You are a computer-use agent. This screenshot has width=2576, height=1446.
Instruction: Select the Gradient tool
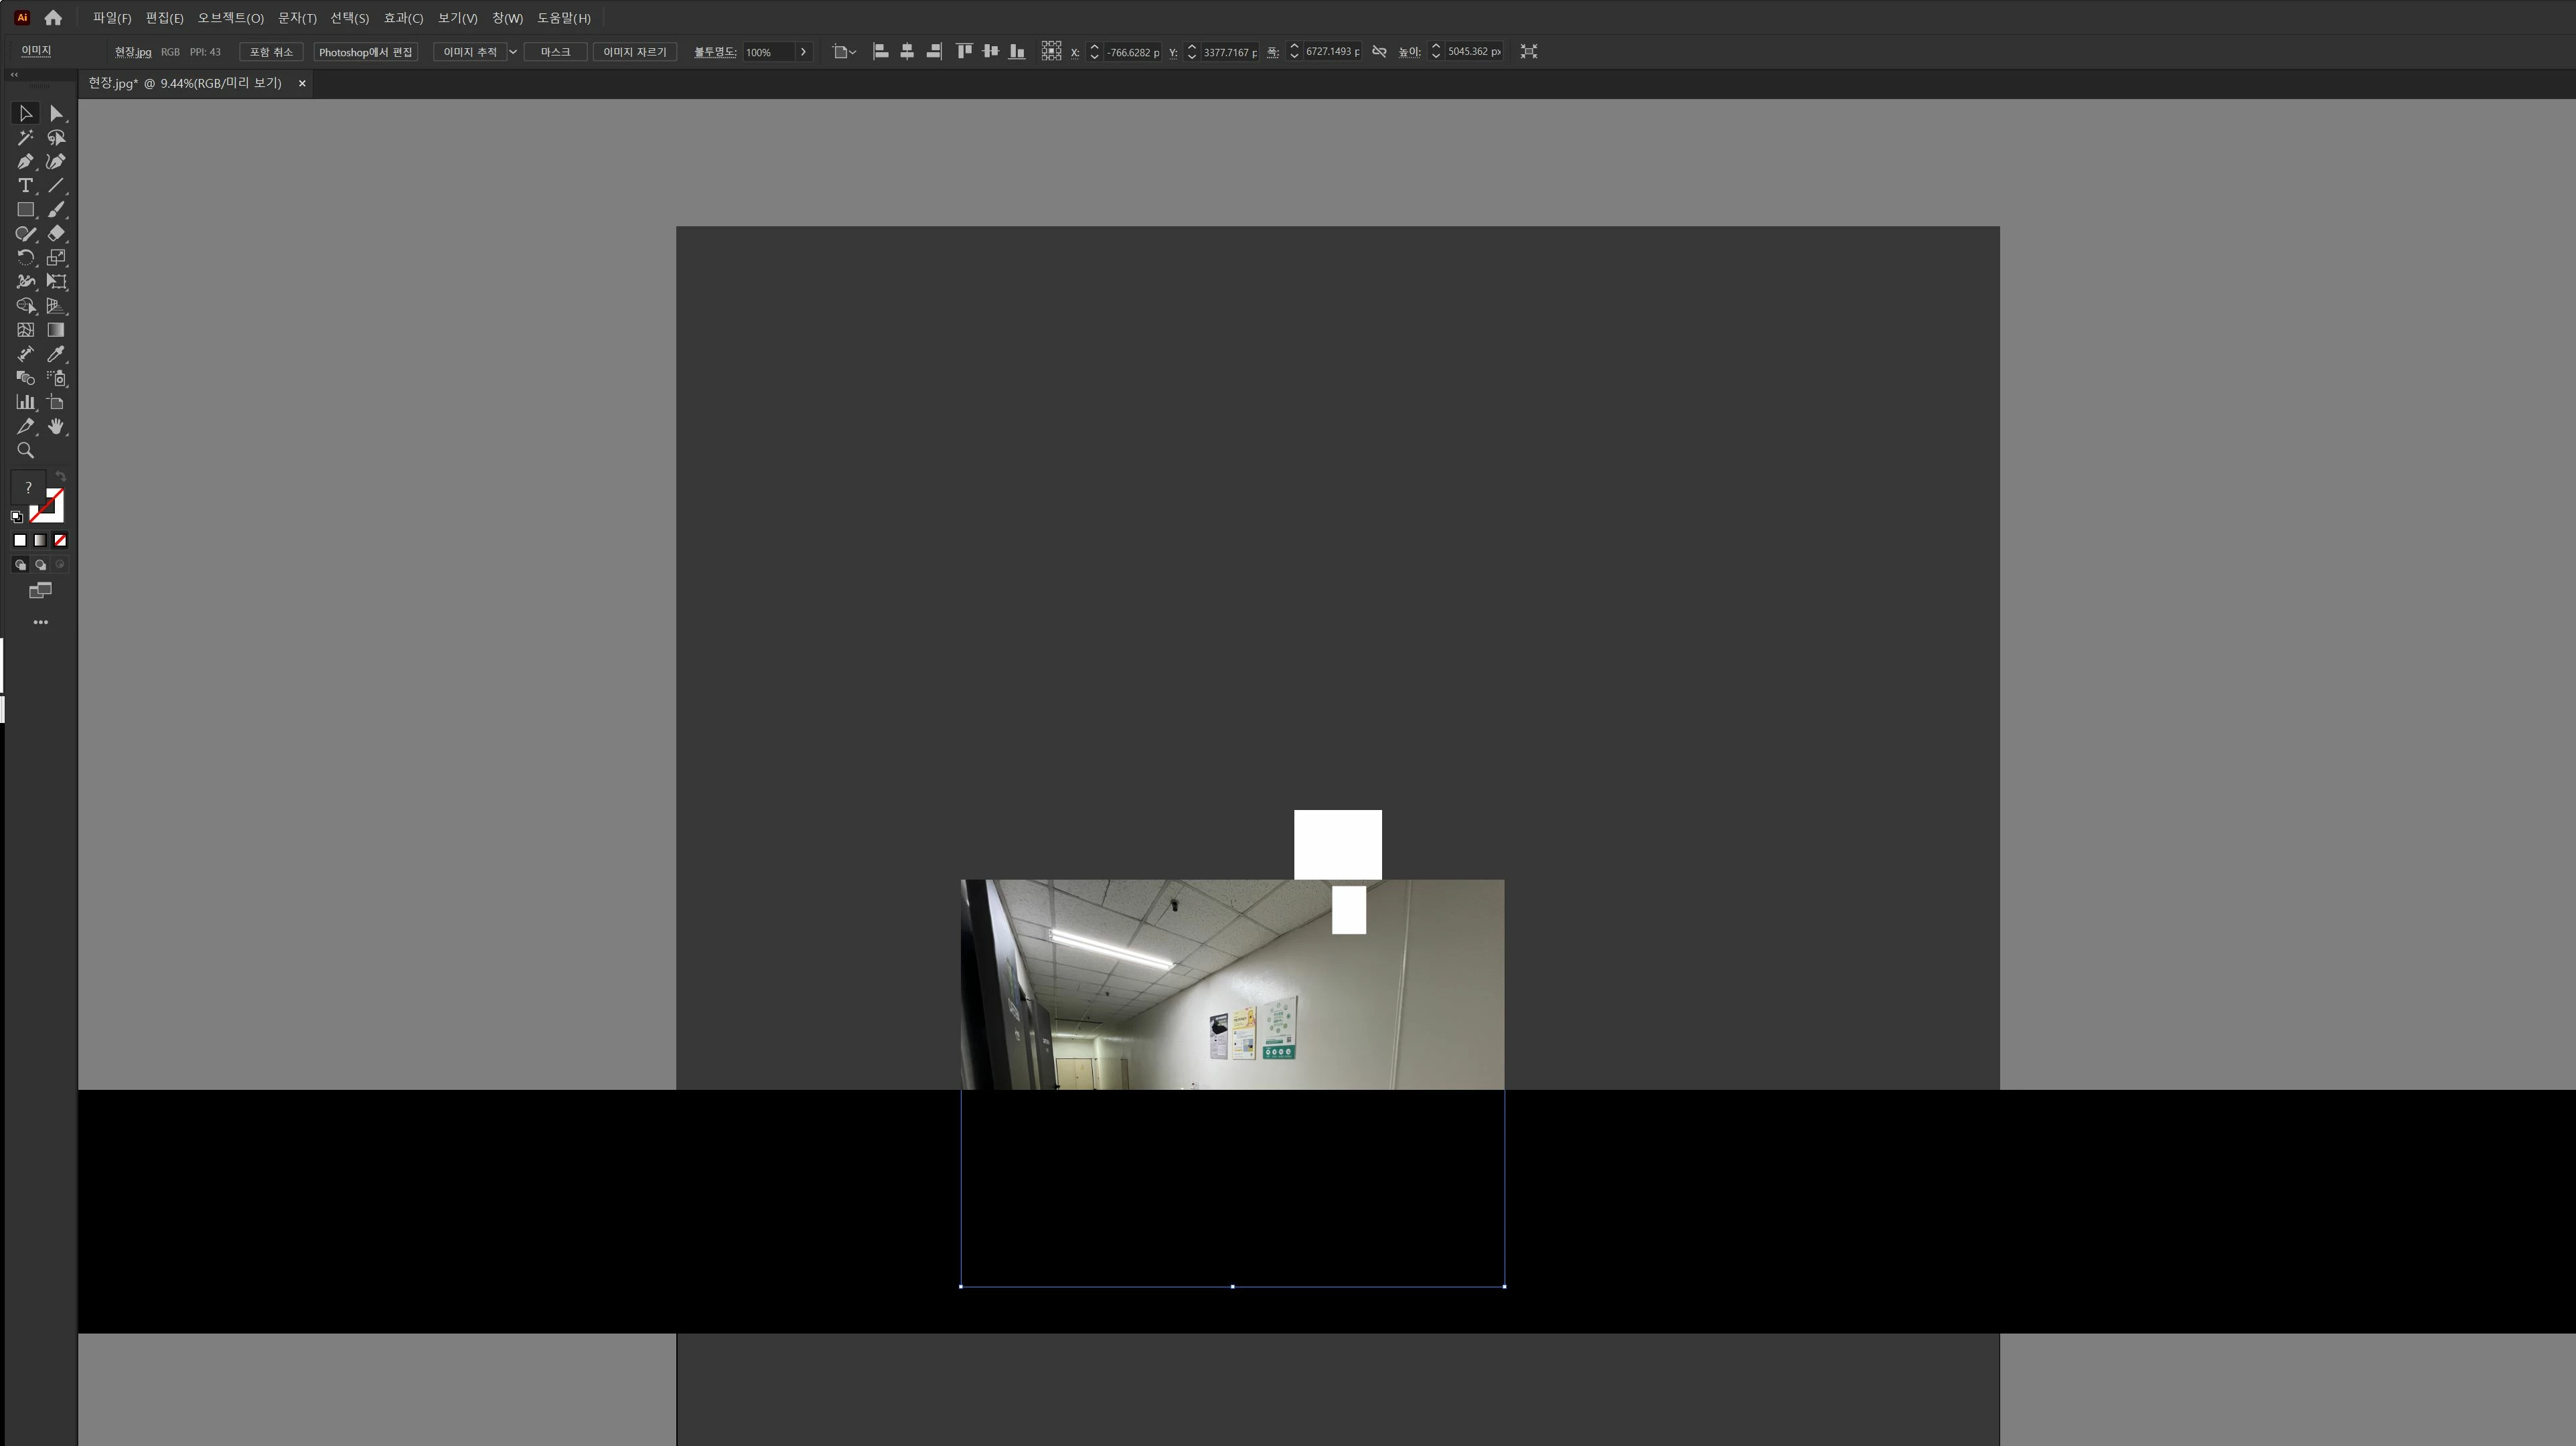pos(56,330)
